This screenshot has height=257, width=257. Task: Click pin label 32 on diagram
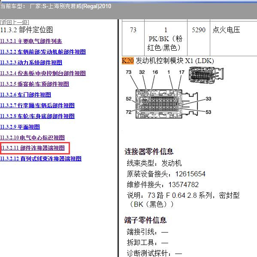142,72
